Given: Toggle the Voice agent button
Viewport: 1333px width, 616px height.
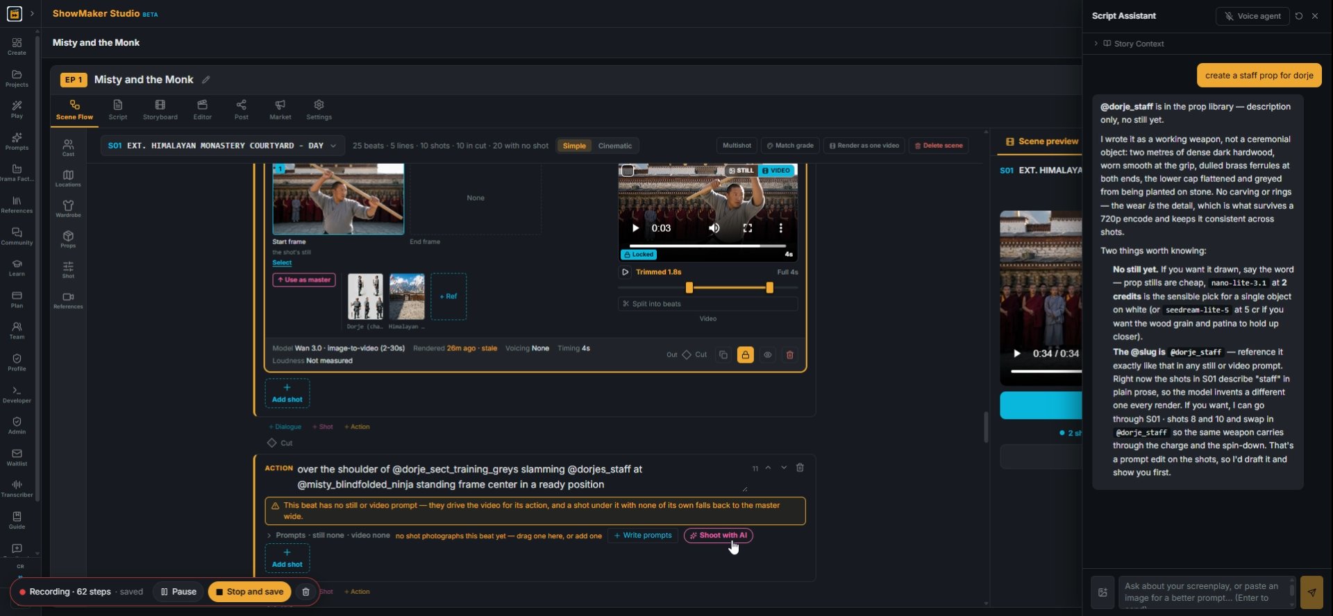Looking at the screenshot, I should 1252,16.
